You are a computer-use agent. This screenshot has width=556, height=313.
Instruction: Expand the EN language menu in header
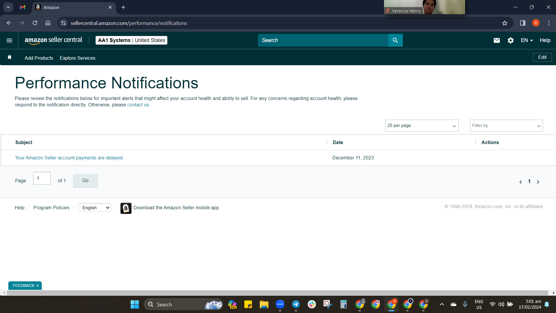click(527, 40)
